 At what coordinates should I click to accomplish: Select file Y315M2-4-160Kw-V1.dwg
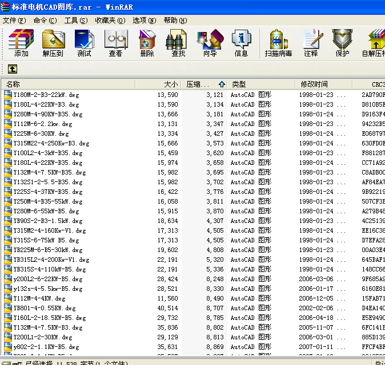point(50,230)
